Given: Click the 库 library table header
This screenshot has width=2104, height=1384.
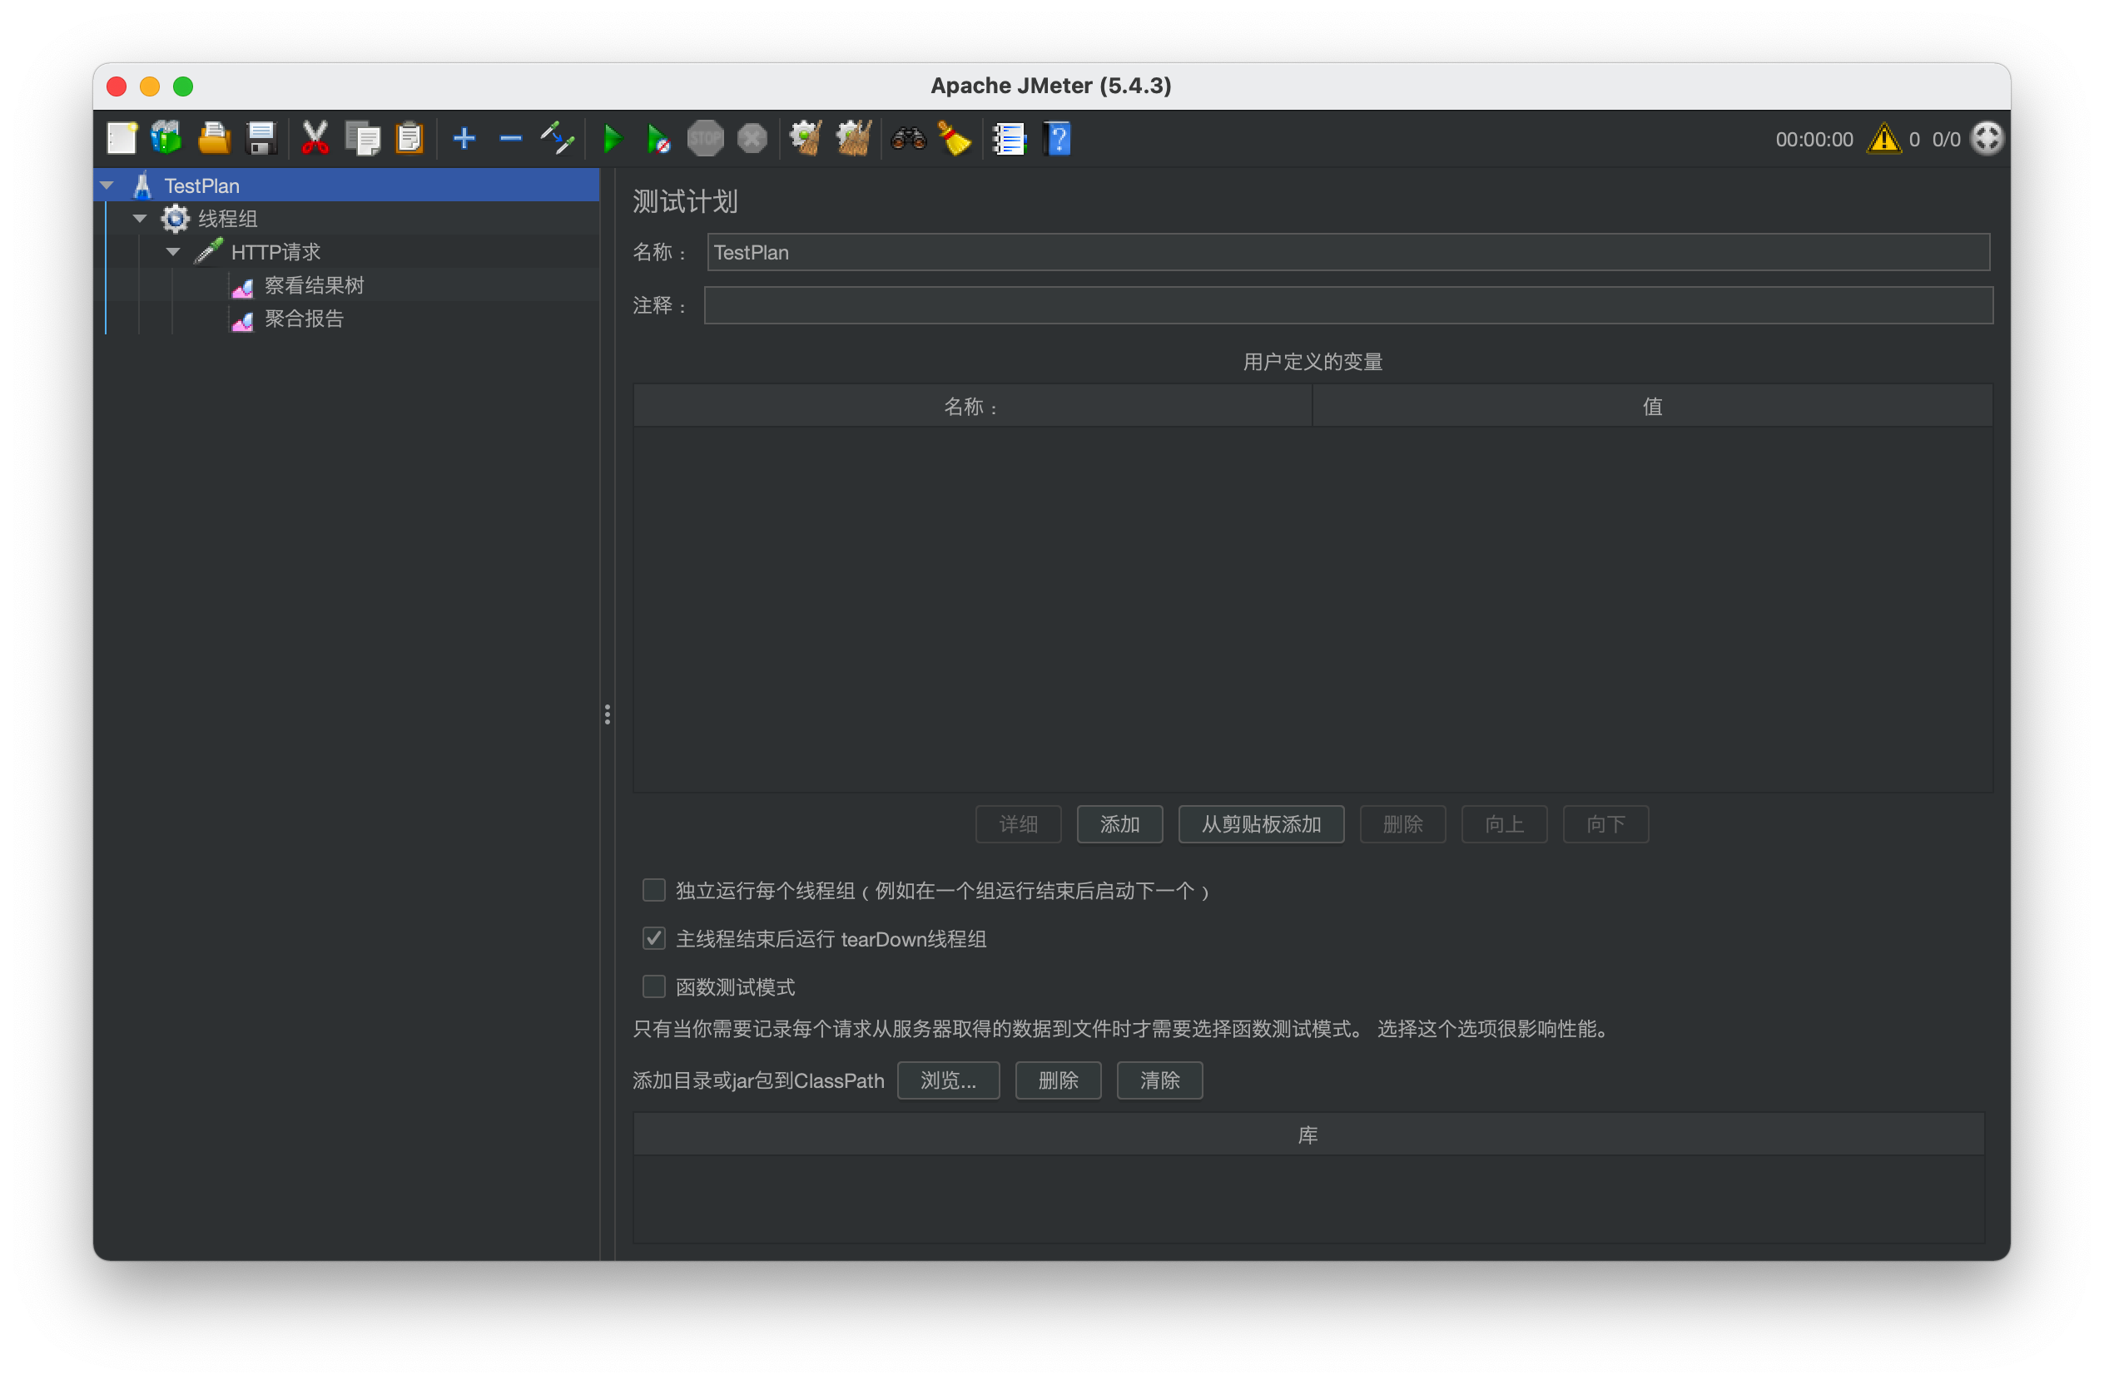Looking at the screenshot, I should pos(1308,1134).
